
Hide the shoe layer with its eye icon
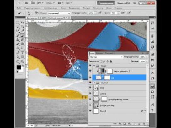point(90,87)
